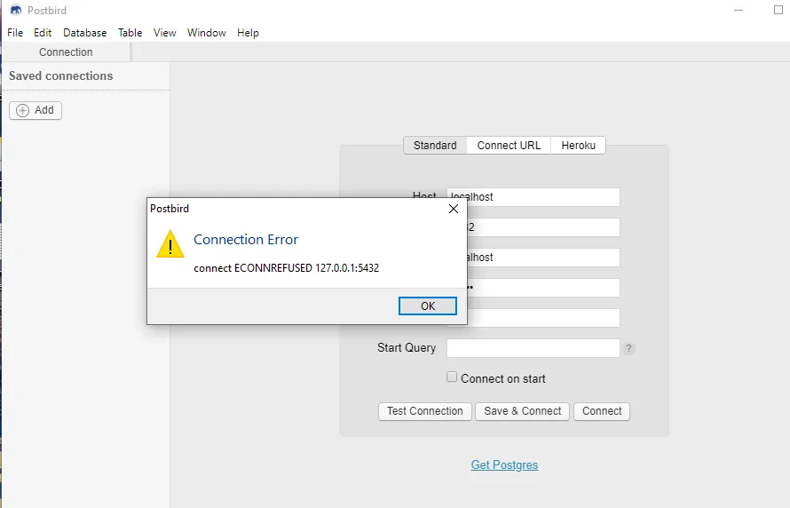Click the database field below the password
Screen dimensions: 790x508
pos(543,318)
